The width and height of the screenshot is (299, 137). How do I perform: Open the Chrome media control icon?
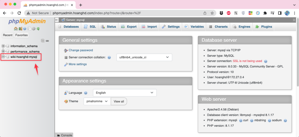pos(272,13)
